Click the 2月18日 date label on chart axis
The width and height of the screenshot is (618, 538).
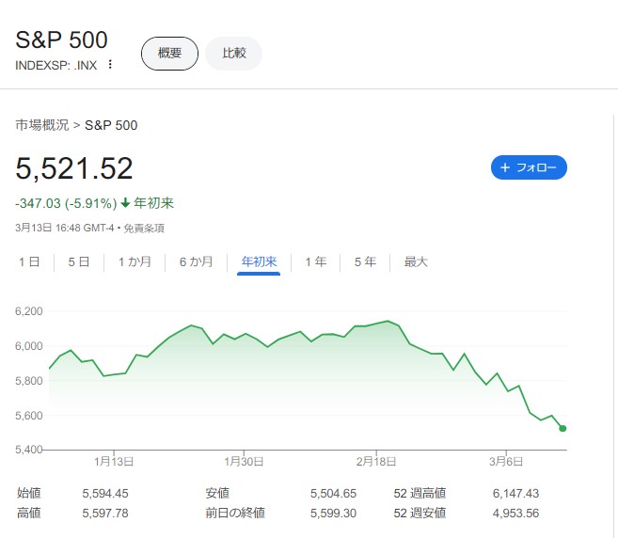(374, 462)
